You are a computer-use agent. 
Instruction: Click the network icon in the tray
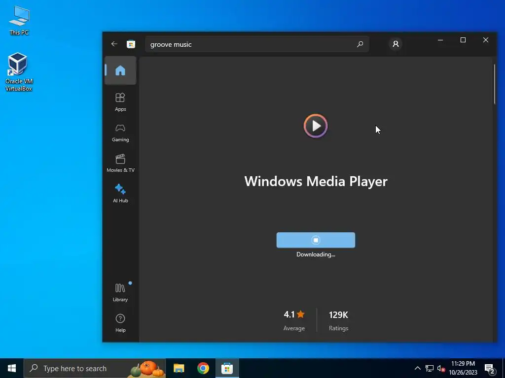430,368
